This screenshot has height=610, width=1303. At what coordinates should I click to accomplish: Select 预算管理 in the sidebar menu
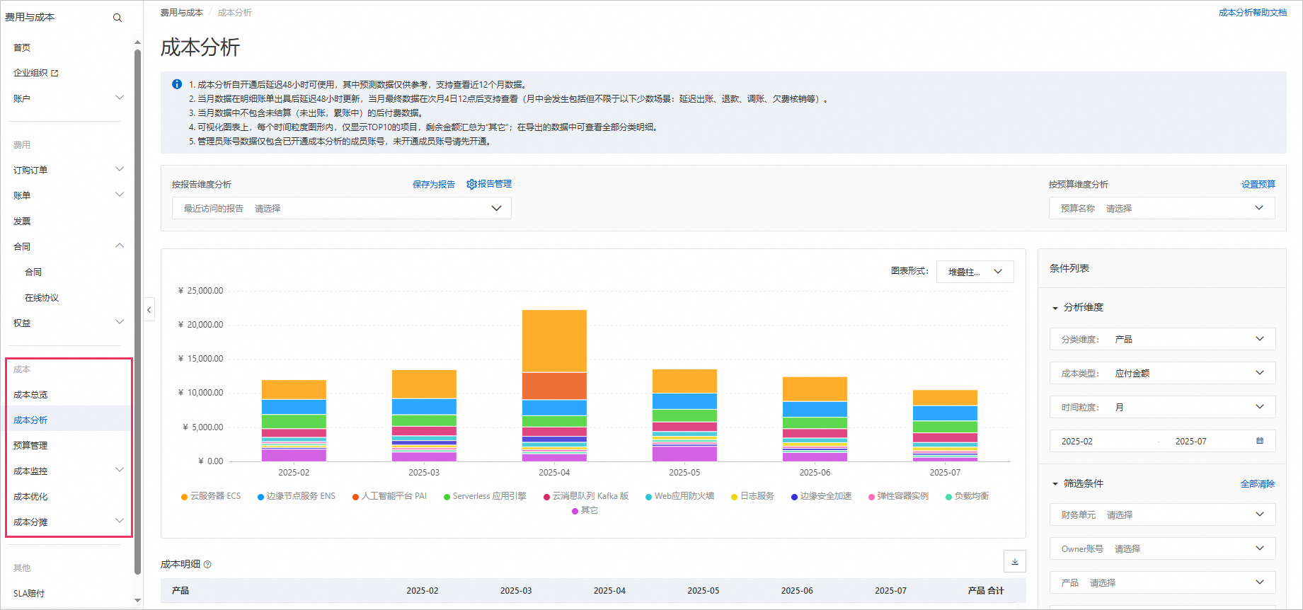[x=30, y=446]
